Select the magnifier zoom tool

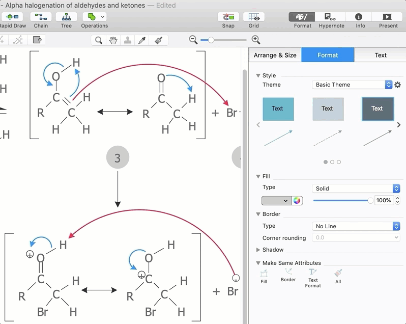98,40
